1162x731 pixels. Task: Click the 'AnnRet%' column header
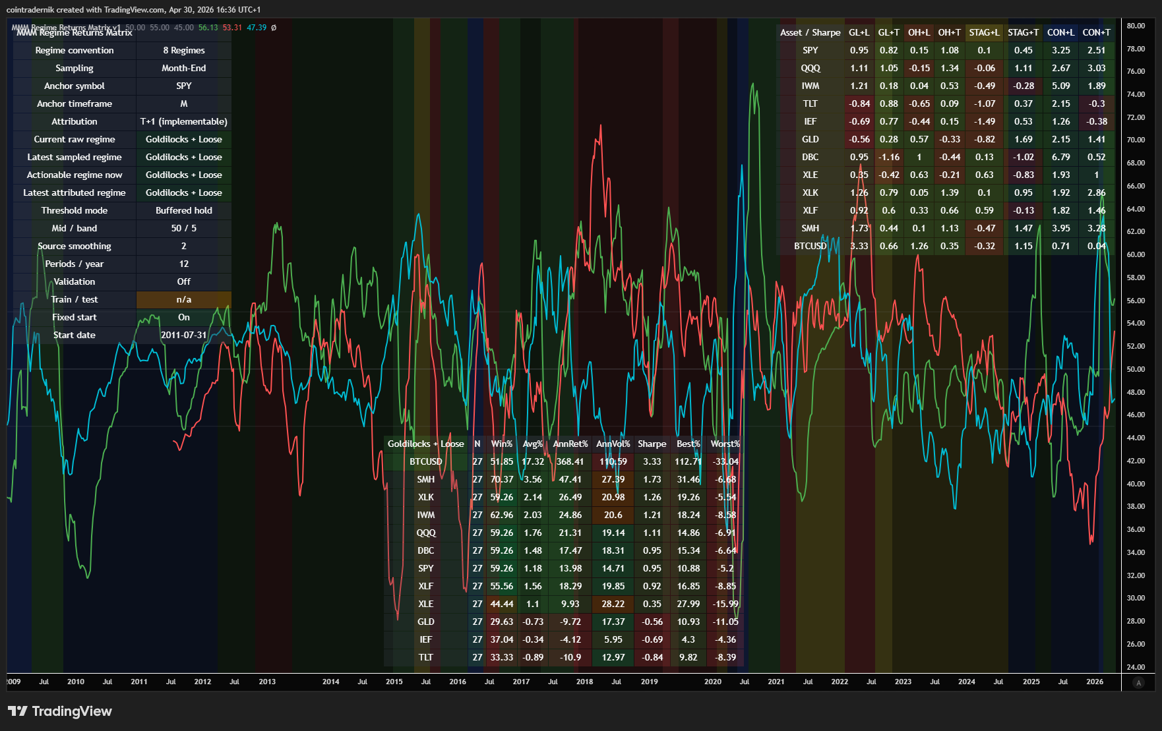tap(570, 444)
